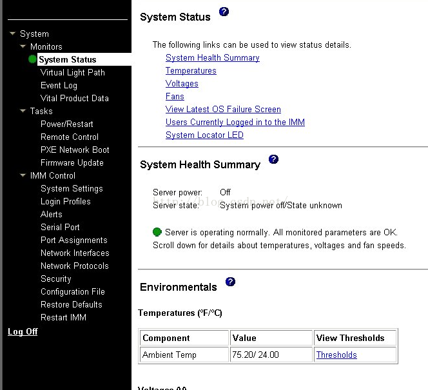Open Power/Restart task page
428x390 pixels.
pos(66,124)
